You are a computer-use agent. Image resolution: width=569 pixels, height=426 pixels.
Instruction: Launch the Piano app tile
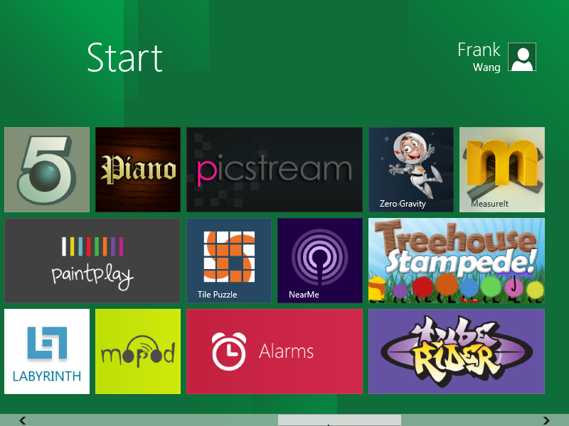pyautogui.click(x=138, y=170)
